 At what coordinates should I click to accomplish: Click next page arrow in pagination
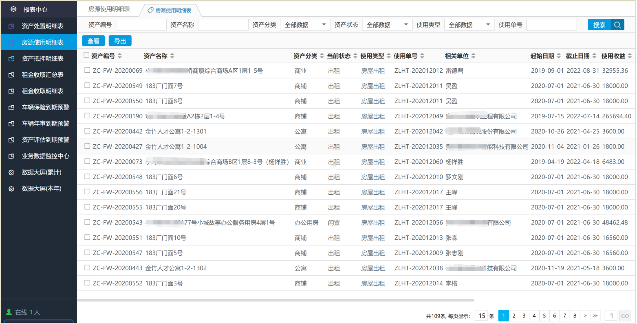click(585, 315)
